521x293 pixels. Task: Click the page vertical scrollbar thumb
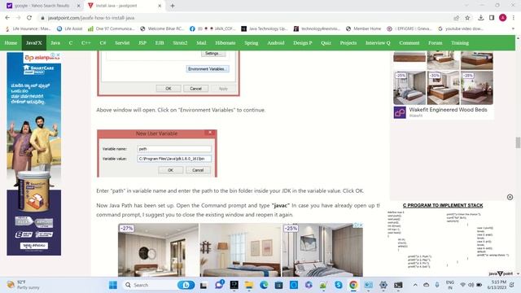pos(518,142)
